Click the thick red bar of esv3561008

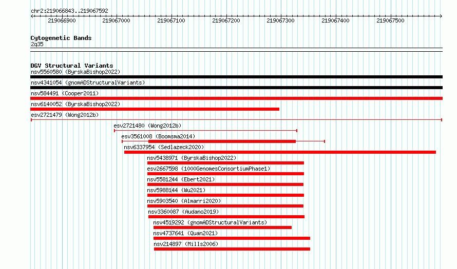(222, 141)
